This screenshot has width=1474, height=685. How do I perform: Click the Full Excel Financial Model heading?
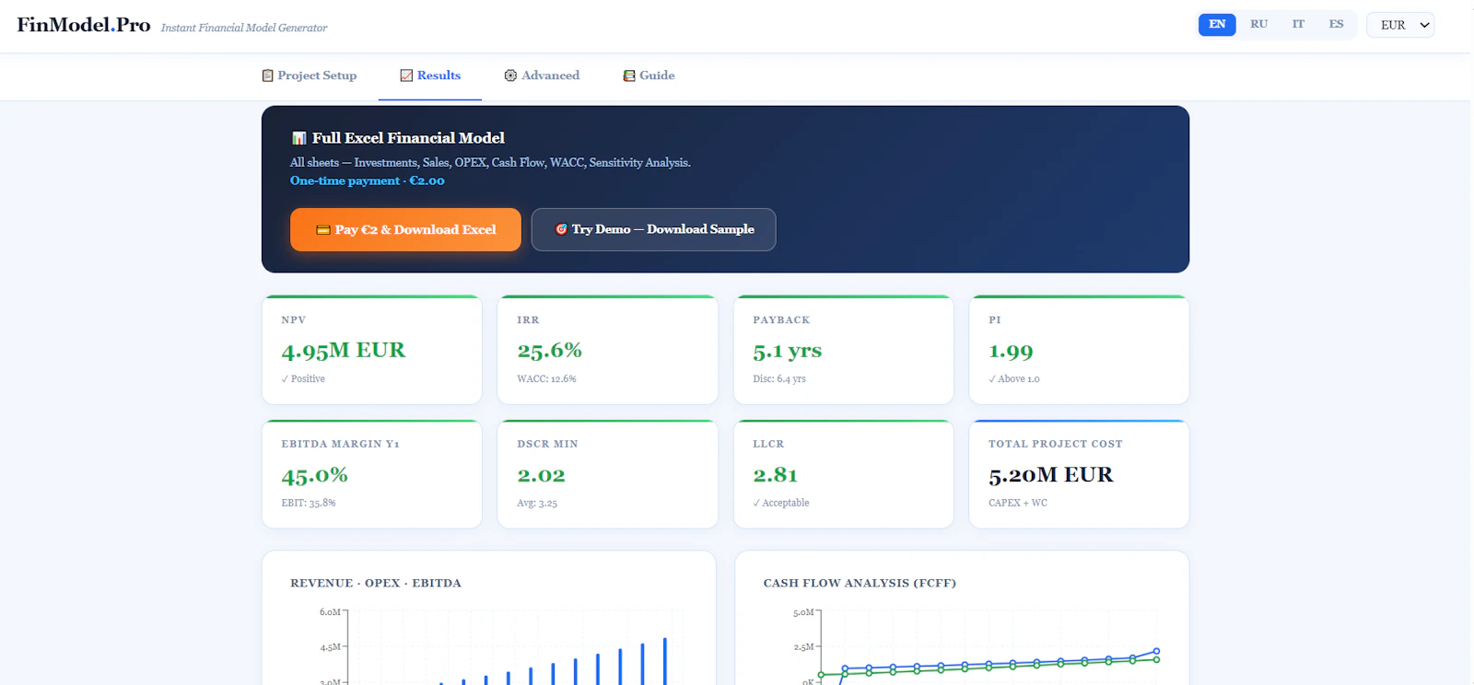click(x=408, y=138)
